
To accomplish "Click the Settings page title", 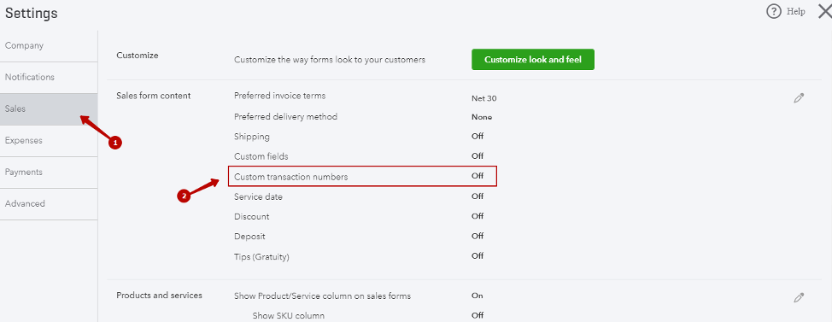I will coord(32,14).
